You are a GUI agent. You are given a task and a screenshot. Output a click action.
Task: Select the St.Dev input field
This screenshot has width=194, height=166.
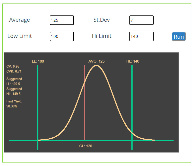tap(141, 20)
